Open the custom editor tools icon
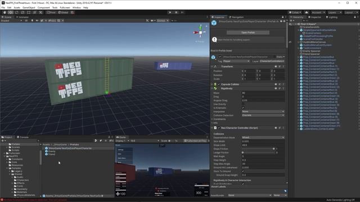Image resolution: width=360 pixels, height=202 pixels. (40, 12)
